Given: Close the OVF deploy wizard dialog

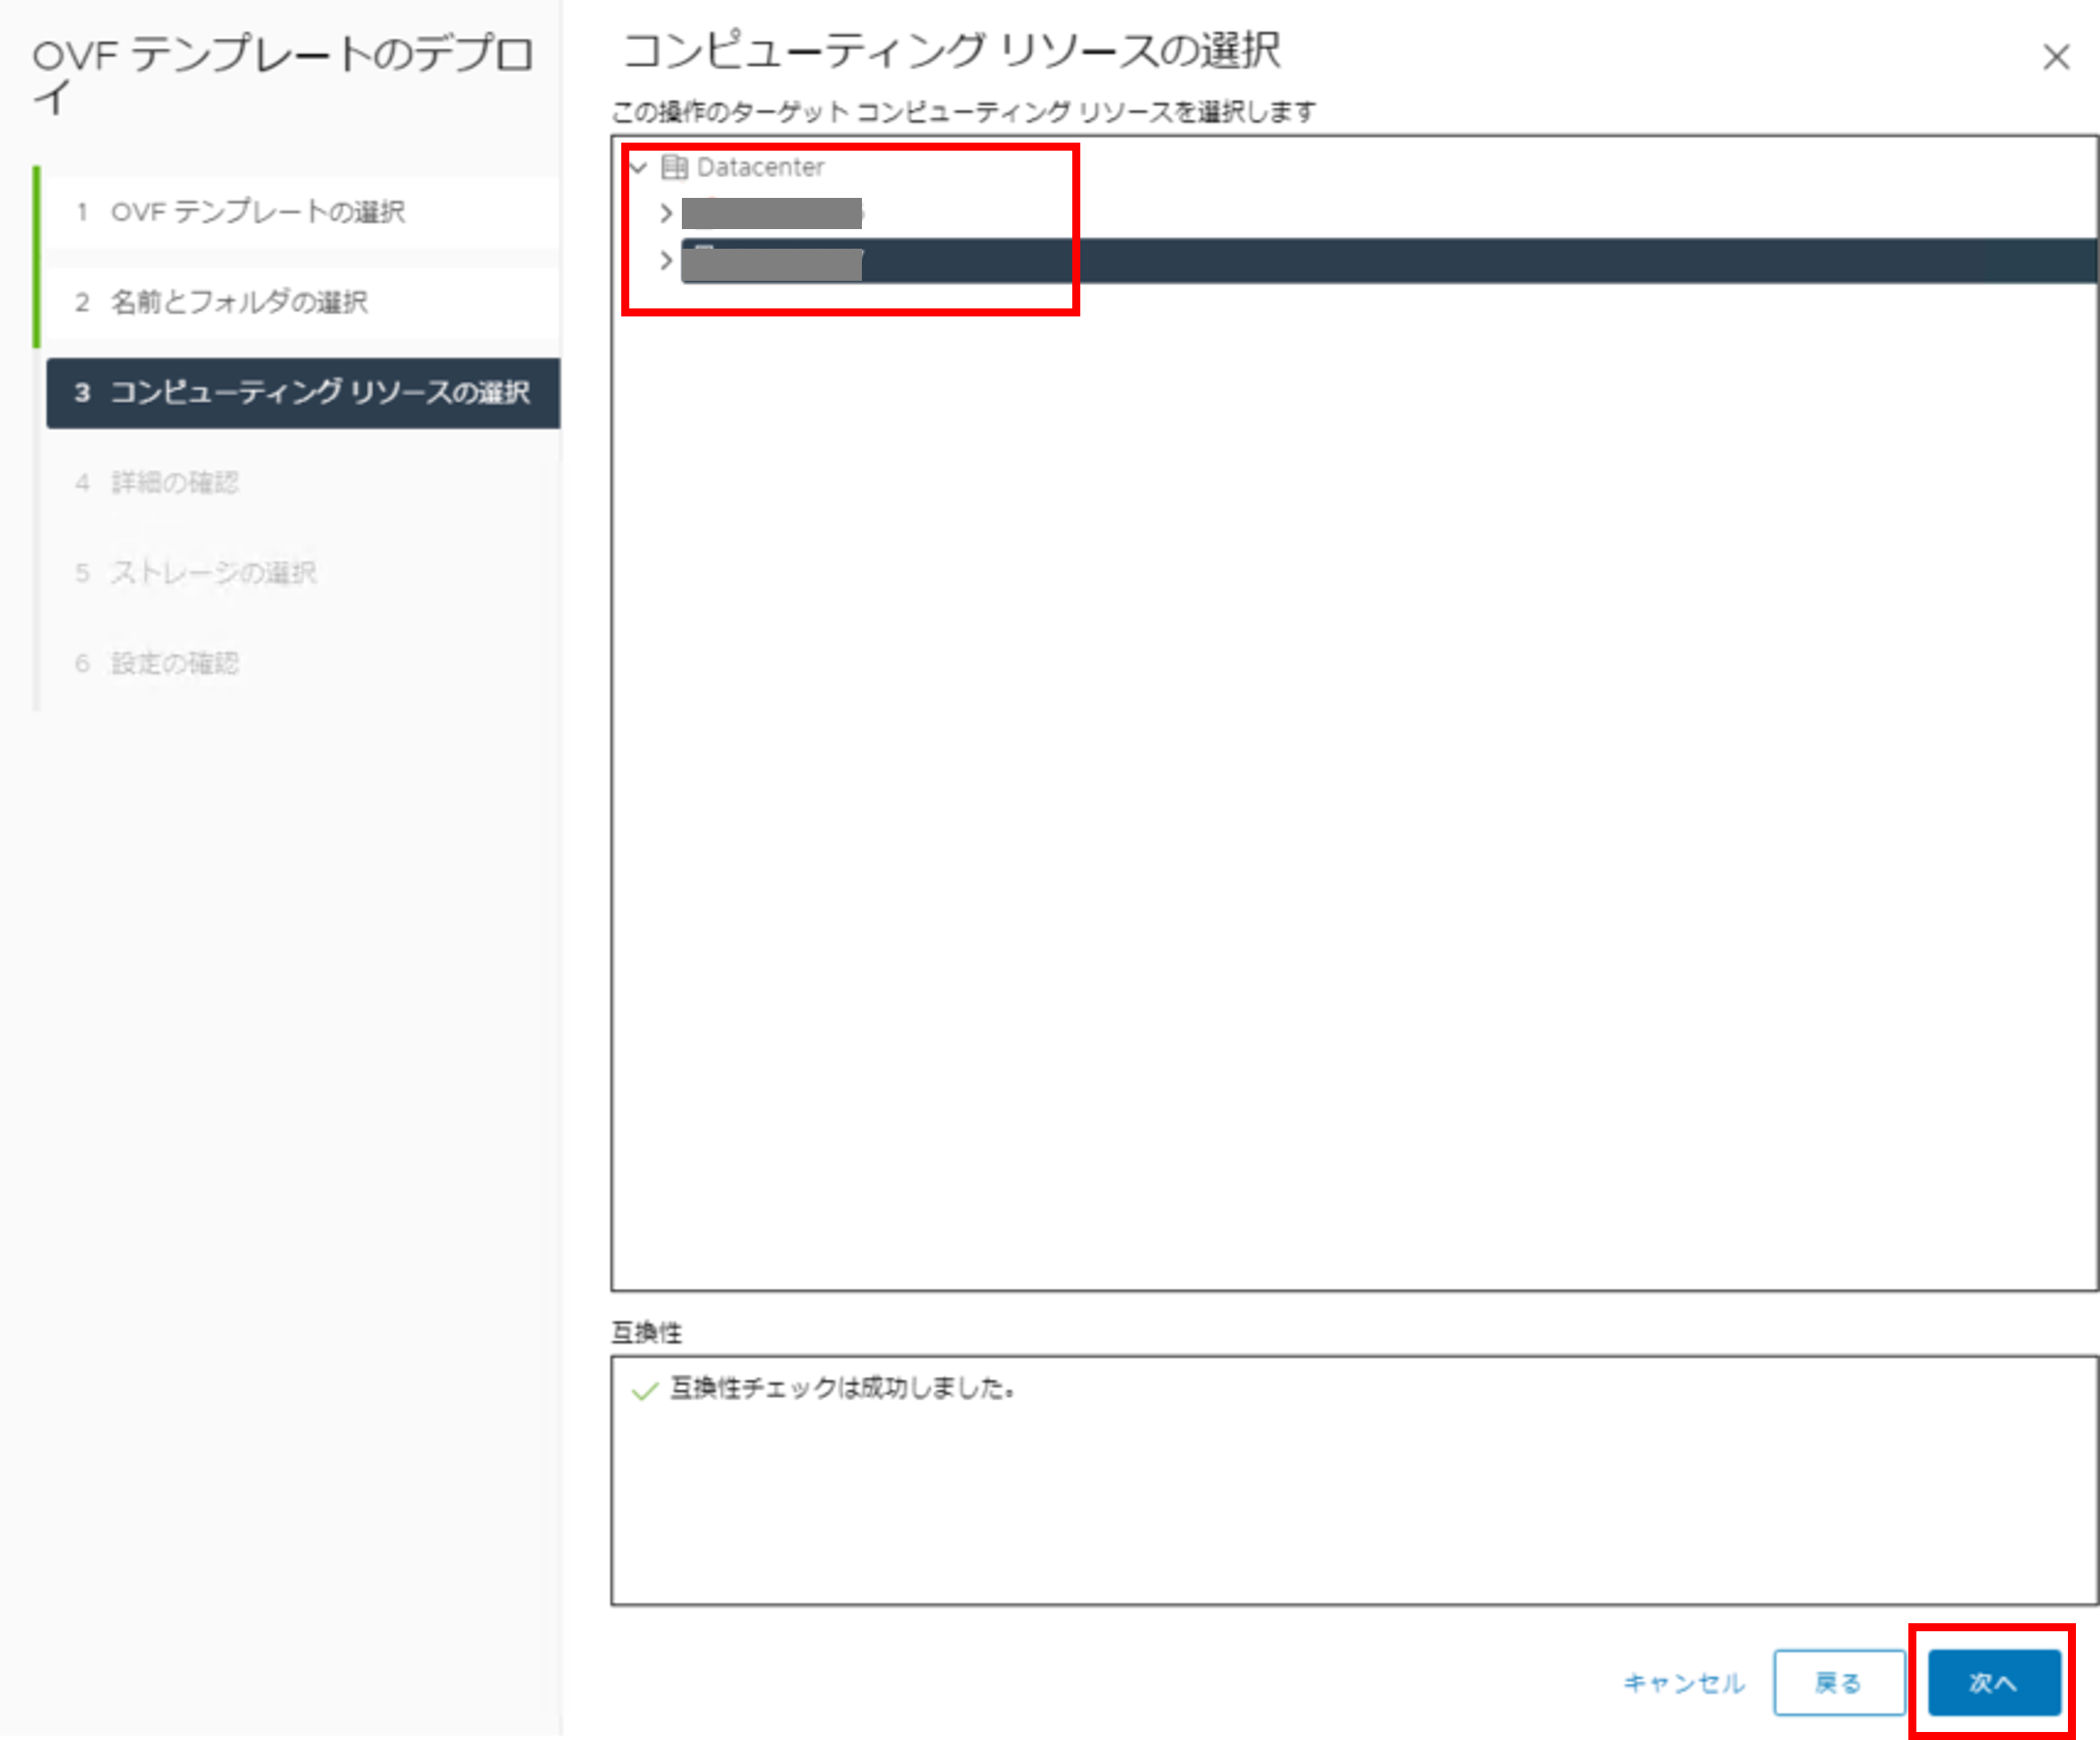Looking at the screenshot, I should (x=2055, y=57).
